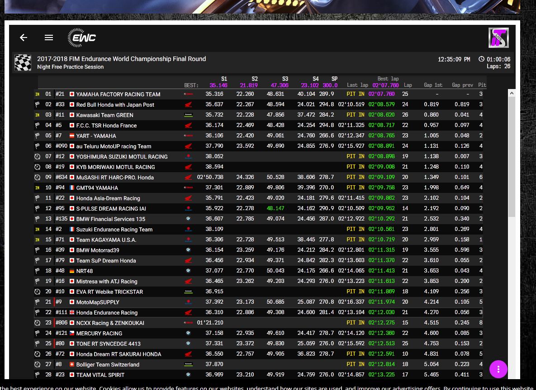Click the clock icon beside elapsed time
Viewport: 536px width, 390px height.
tap(481, 59)
